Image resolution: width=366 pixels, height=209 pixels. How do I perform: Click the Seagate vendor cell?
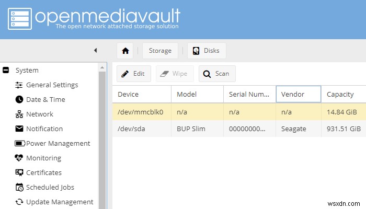[x=299, y=129]
